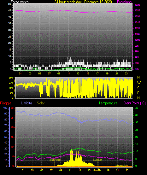Click the Dew Point (°C) legend label
The width and height of the screenshot is (147, 175).
pos(135,103)
